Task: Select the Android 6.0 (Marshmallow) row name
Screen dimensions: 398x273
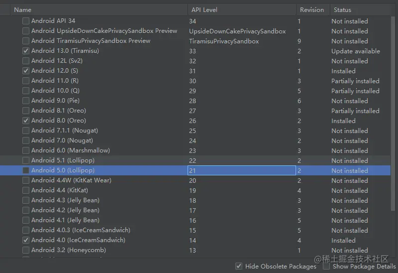Action: pos(70,150)
